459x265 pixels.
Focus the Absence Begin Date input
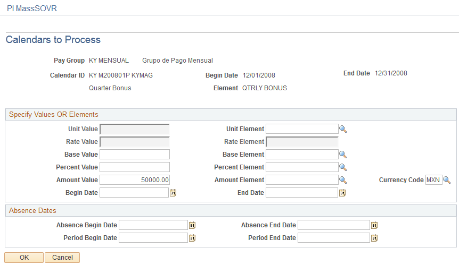click(x=153, y=225)
